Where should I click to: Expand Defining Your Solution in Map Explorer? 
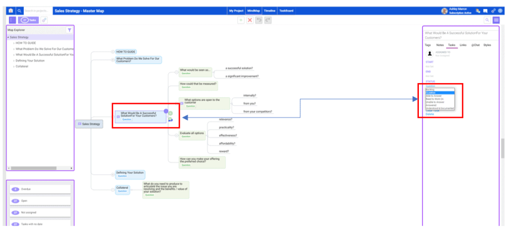tap(13, 61)
